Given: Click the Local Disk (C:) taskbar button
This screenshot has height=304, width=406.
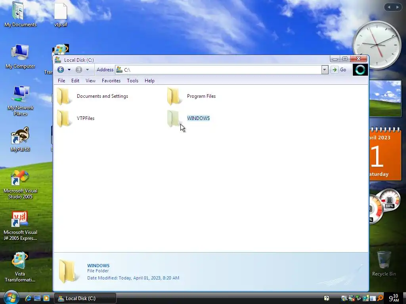Looking at the screenshot, I should click(x=85, y=298).
